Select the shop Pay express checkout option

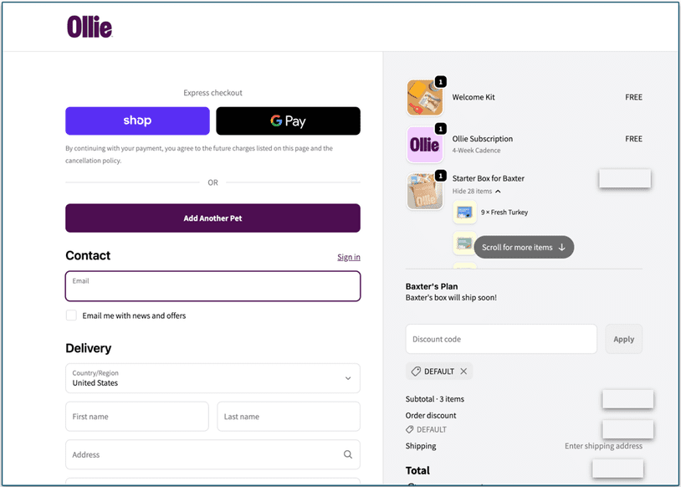[x=137, y=120]
